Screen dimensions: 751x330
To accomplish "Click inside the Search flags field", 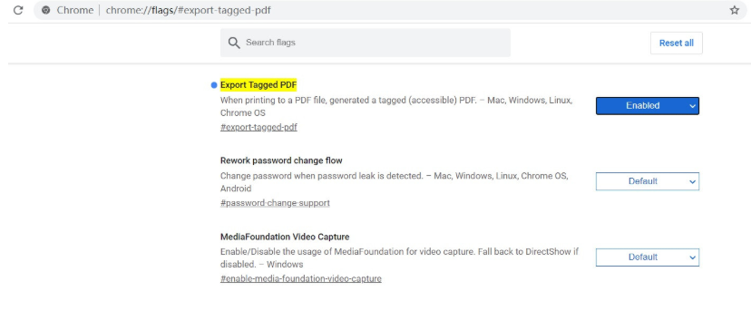I will coord(366,43).
